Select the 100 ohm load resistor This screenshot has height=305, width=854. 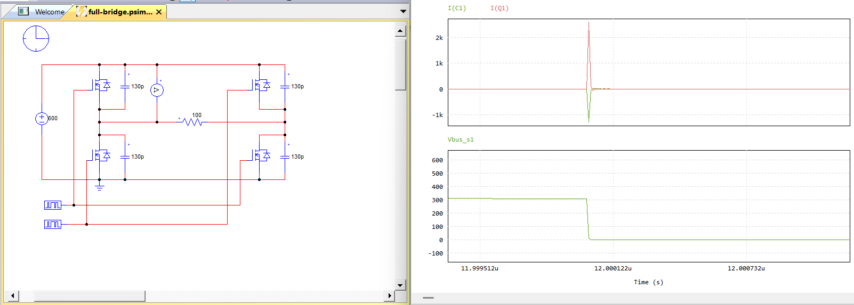tap(192, 122)
